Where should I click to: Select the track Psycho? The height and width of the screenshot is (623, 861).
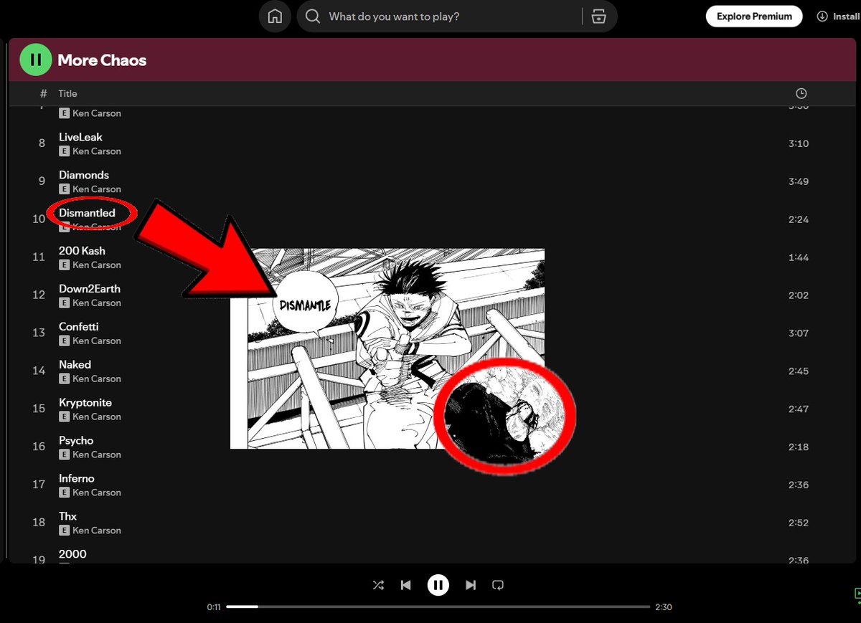76,441
